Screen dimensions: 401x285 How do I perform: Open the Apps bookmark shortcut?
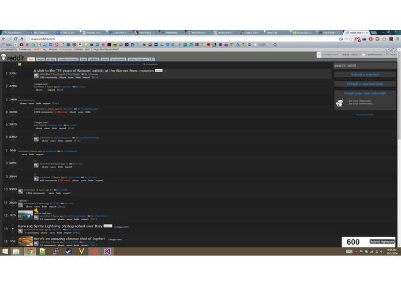(7, 45)
